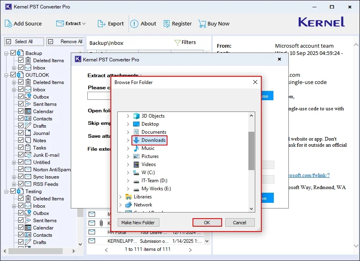This screenshot has height=261, width=360.
Task: Click the next page arrow below the email list
Action: [x=190, y=249]
